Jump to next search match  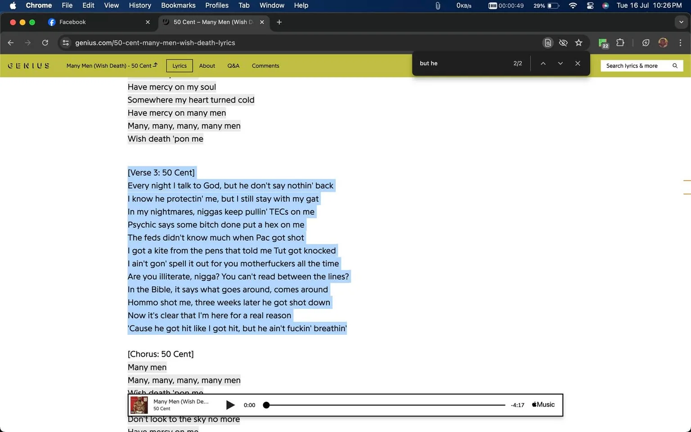(x=560, y=63)
